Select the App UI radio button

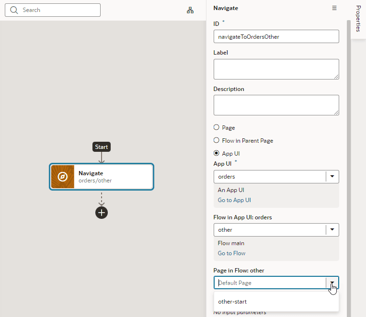(x=217, y=153)
